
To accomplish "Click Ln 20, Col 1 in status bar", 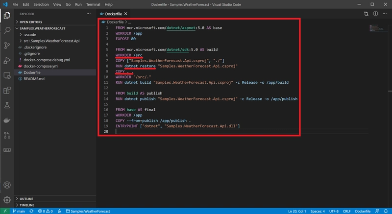I will coord(297,211).
